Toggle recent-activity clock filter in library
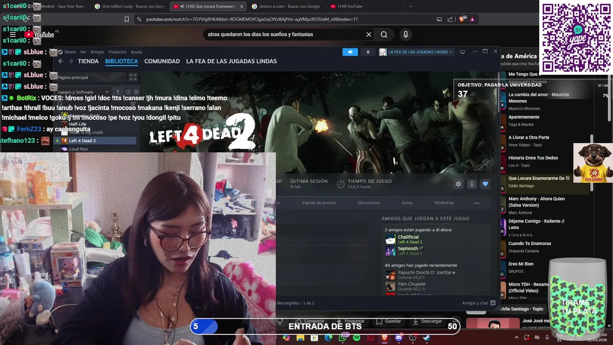Viewport: 613px width, 345px height. click(128, 92)
